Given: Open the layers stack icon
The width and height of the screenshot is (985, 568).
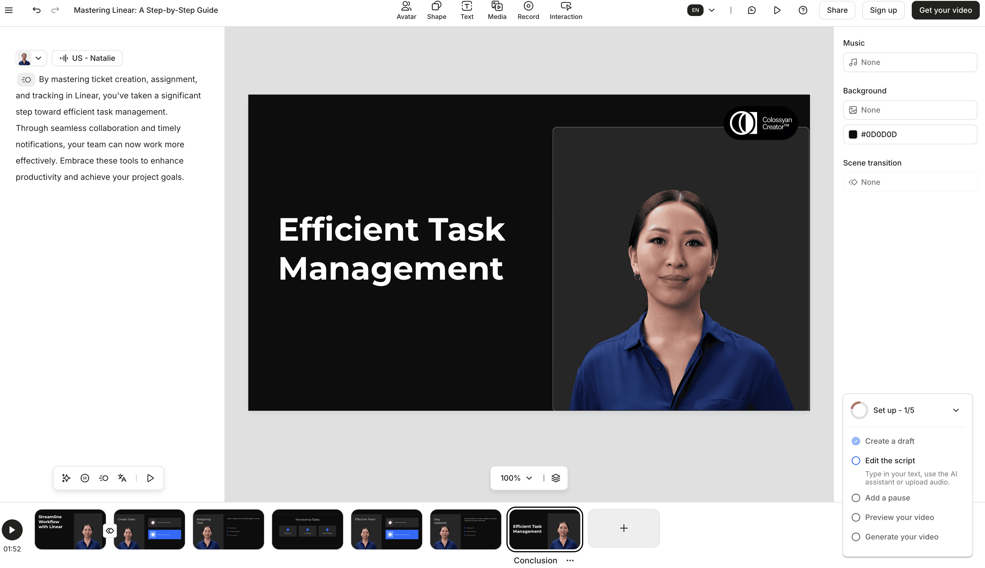Looking at the screenshot, I should (x=556, y=478).
